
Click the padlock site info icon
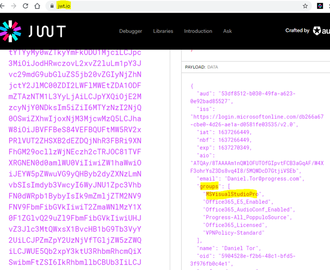pyautogui.click(x=52, y=6)
